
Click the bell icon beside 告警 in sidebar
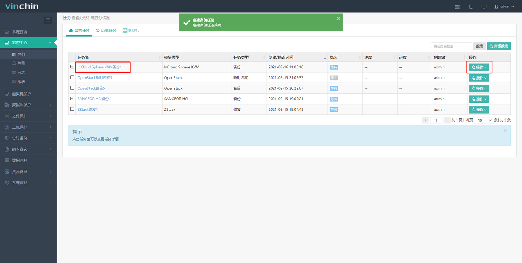tap(14, 64)
